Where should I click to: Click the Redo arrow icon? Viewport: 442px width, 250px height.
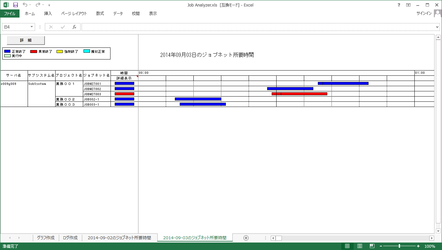[38, 5]
